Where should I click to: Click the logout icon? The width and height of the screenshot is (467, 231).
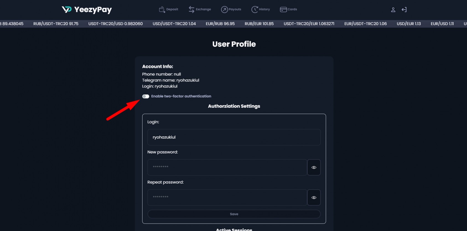pyautogui.click(x=404, y=10)
